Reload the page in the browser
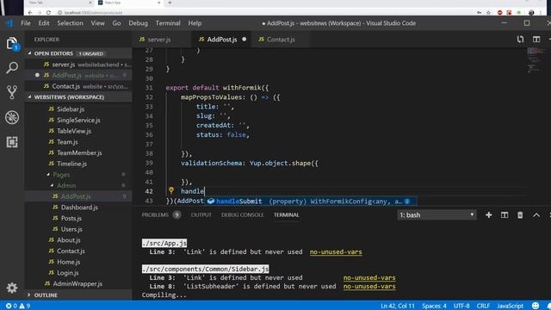The height and width of the screenshot is (310, 551). click(48, 13)
